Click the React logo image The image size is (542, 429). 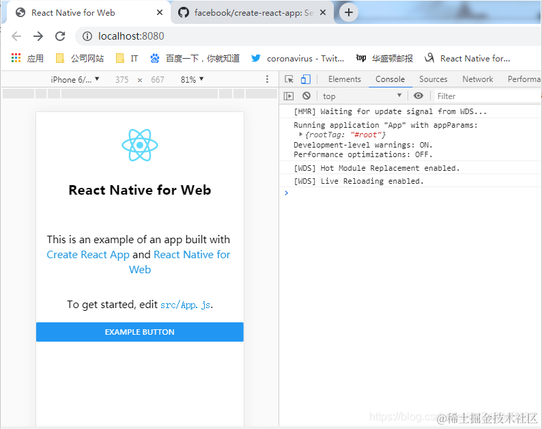(x=140, y=145)
